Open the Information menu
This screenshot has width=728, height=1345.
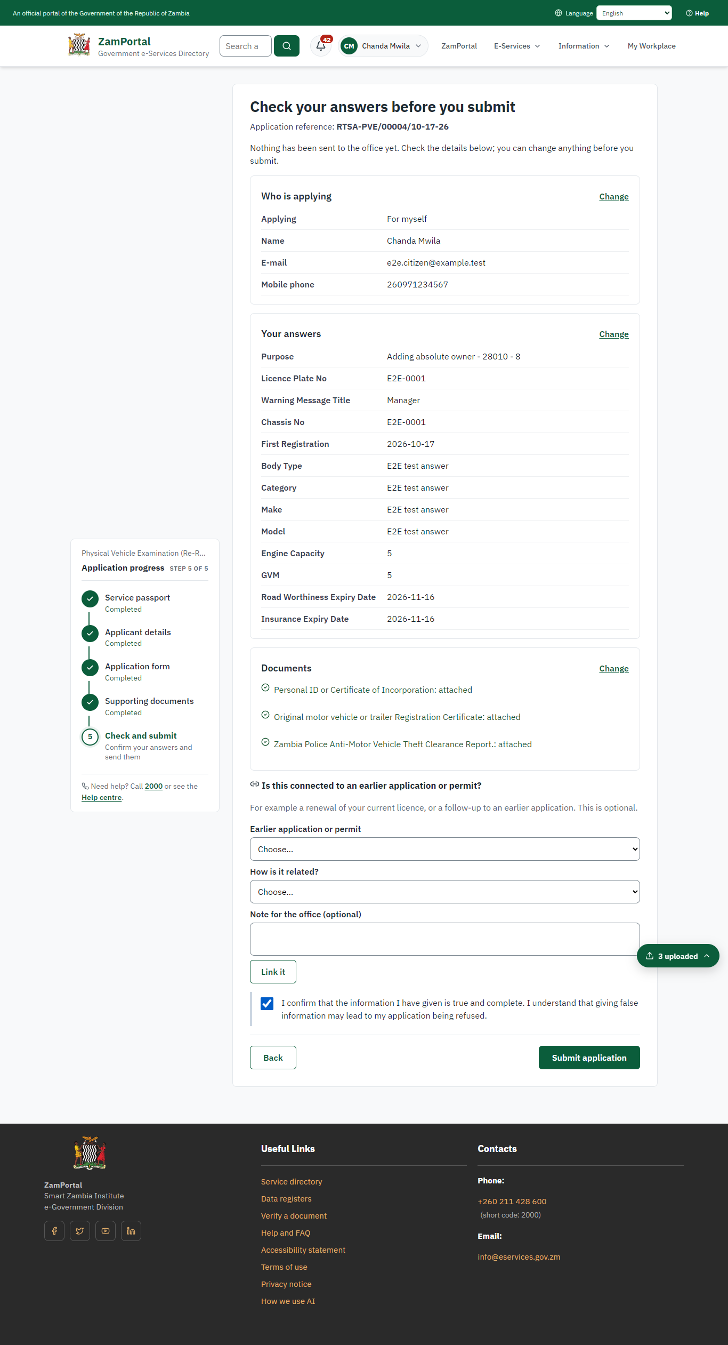(x=584, y=46)
